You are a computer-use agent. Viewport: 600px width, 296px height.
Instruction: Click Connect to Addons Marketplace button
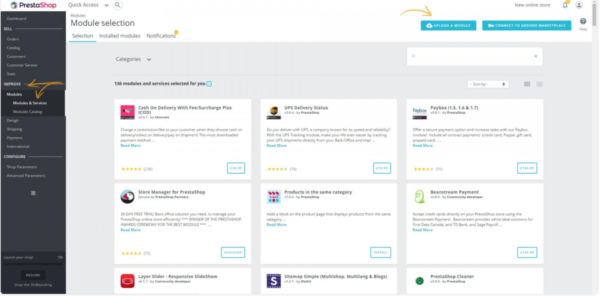click(527, 26)
